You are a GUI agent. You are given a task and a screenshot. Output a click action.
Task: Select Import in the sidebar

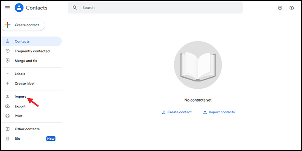pyautogui.click(x=31, y=97)
